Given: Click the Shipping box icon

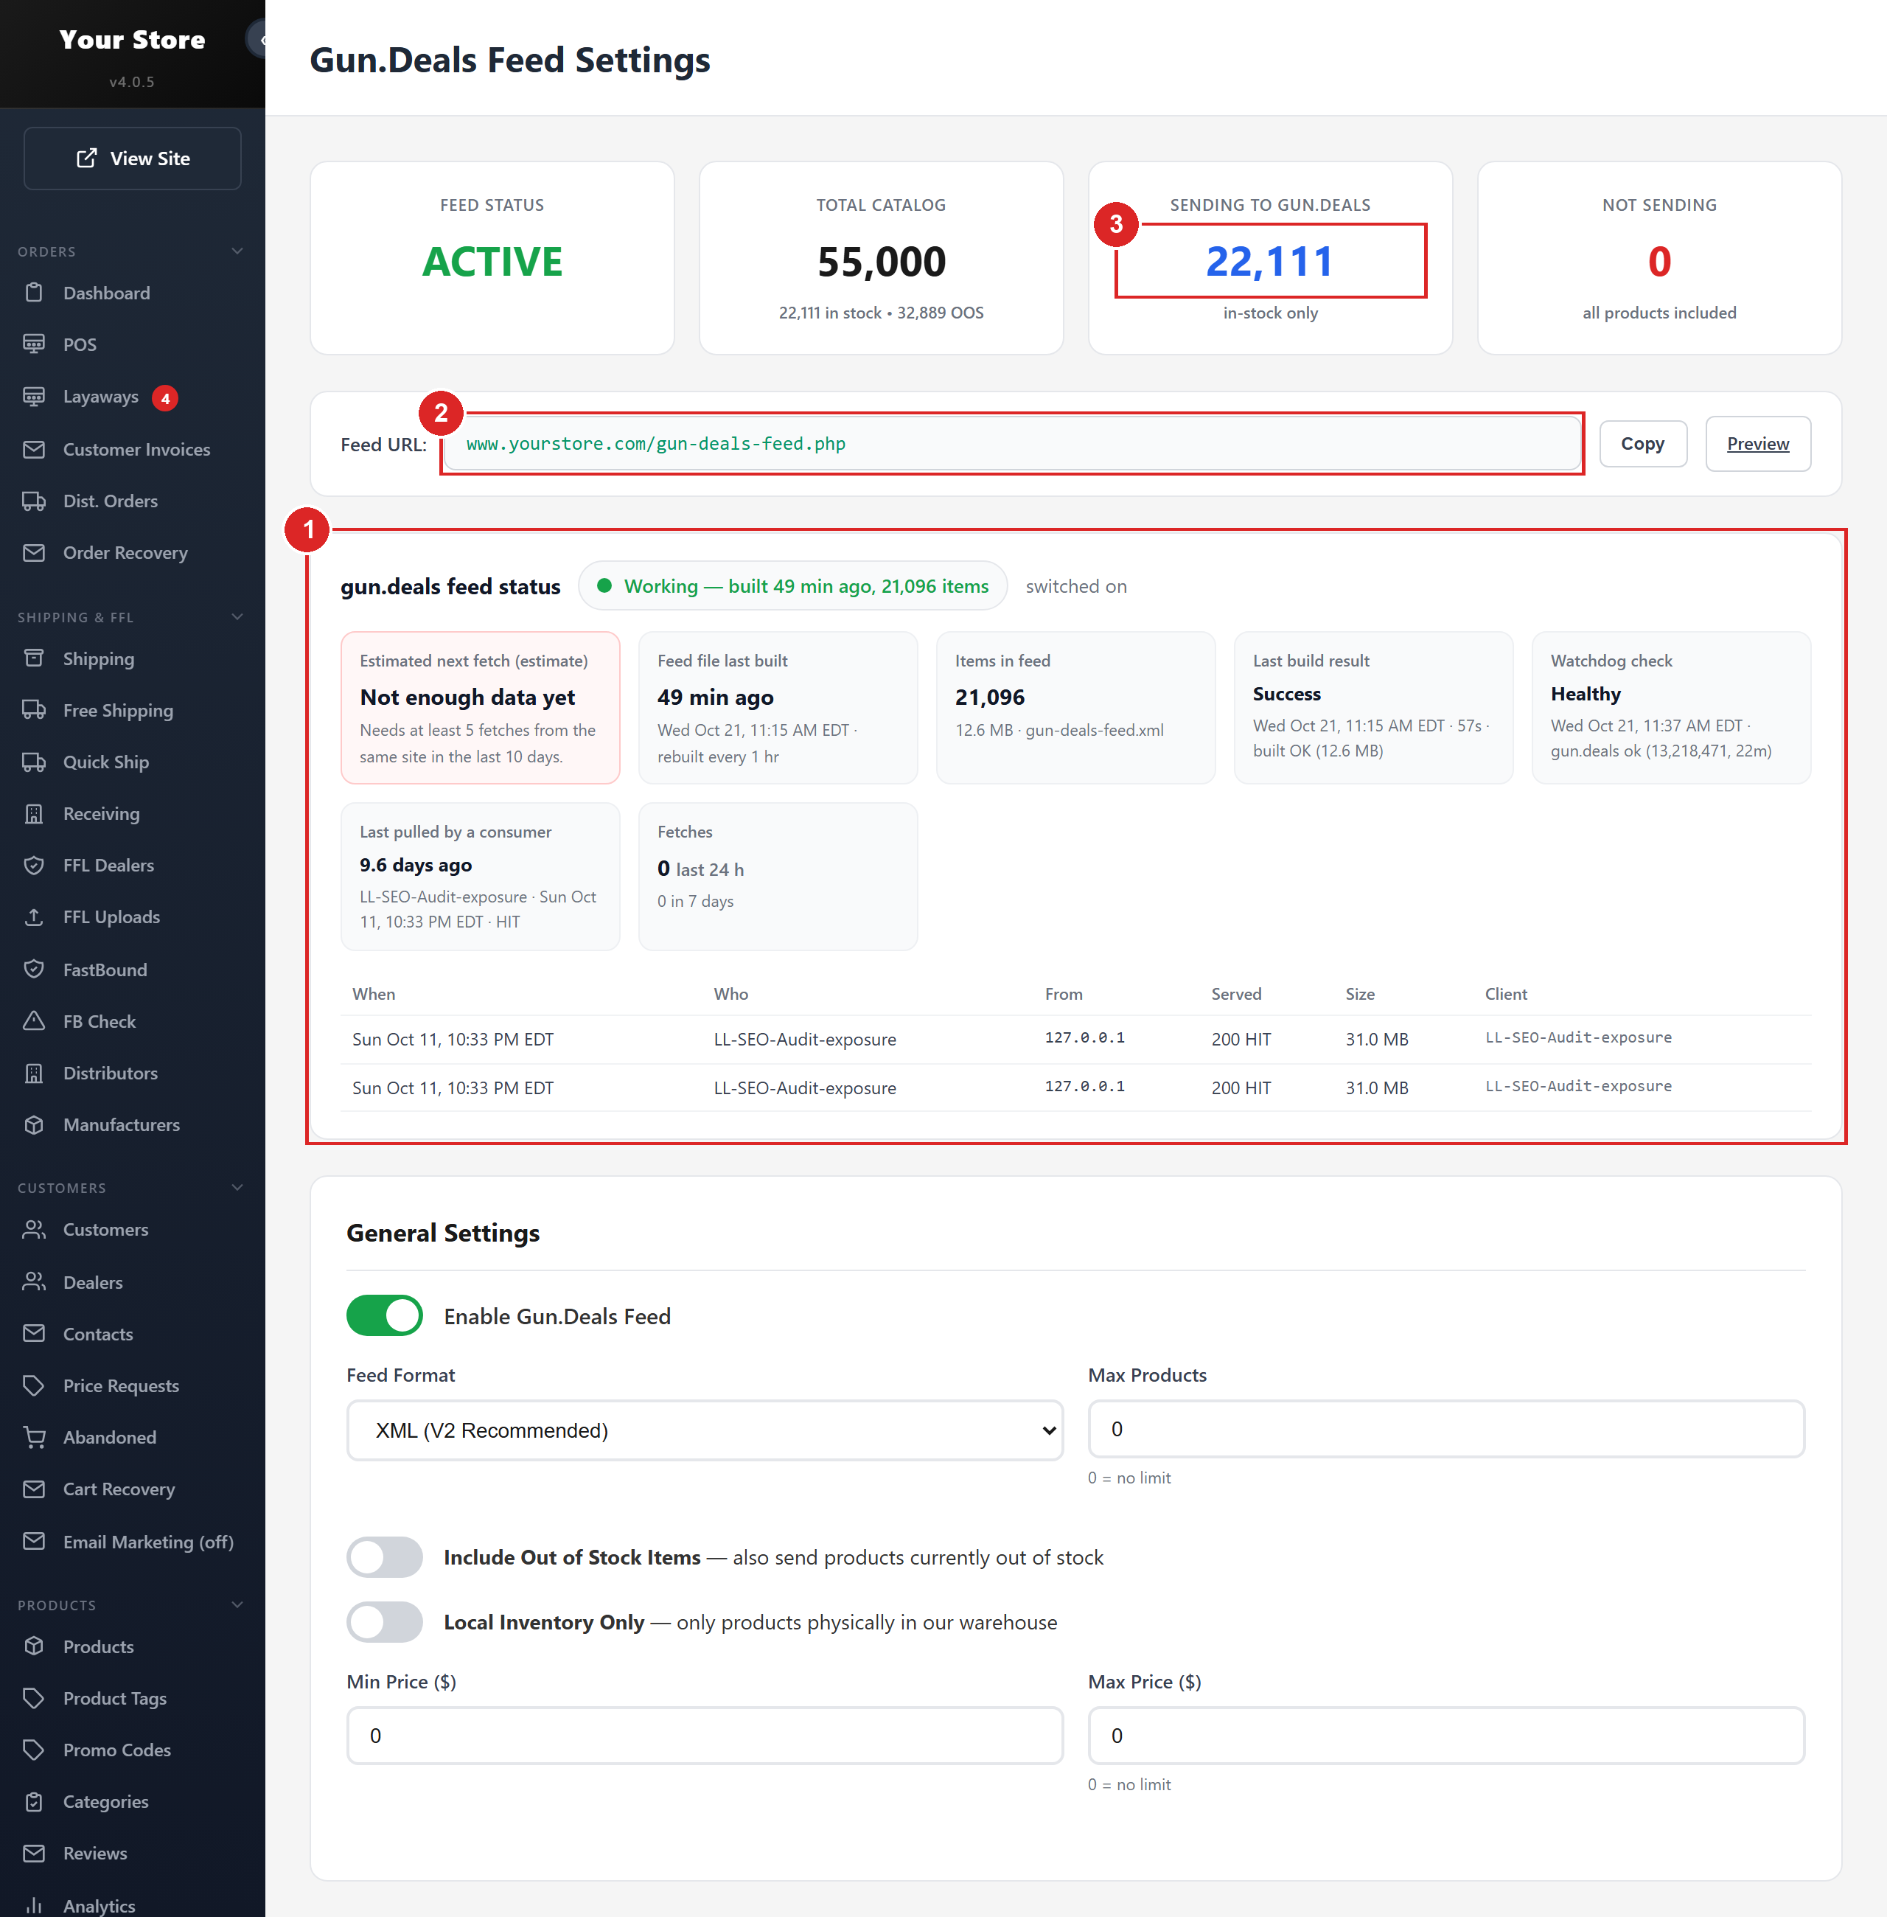Looking at the screenshot, I should point(34,658).
